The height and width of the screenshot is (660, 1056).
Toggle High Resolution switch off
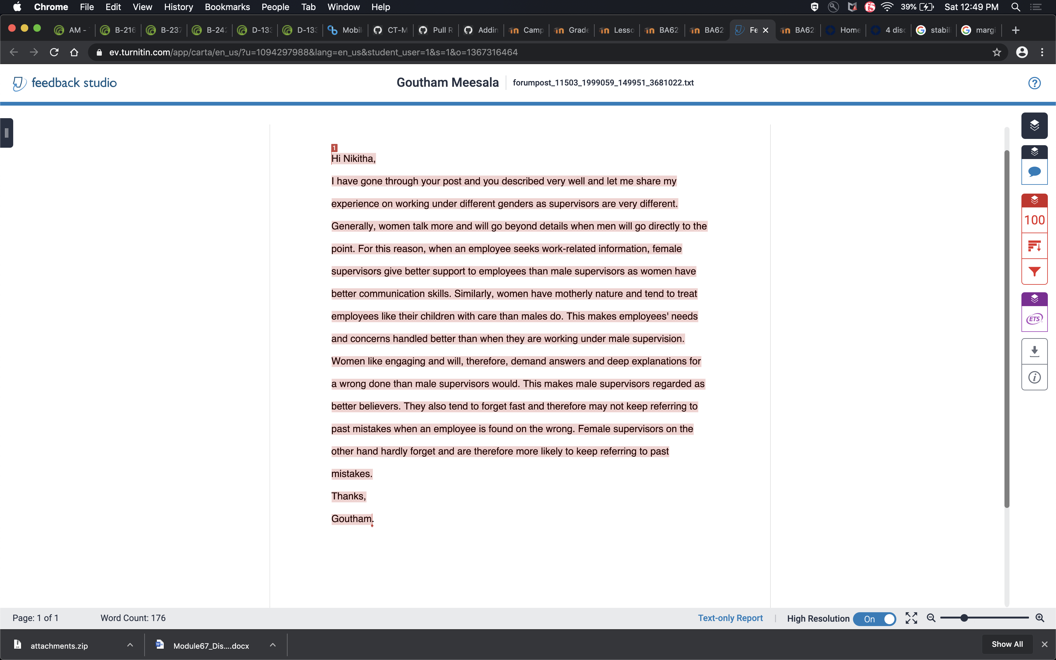pos(874,619)
